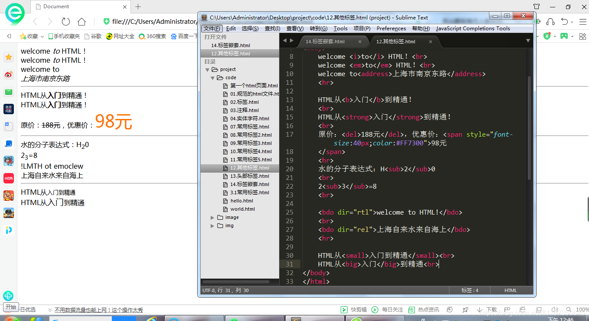Open the 收藏 favorites star
The image size is (589, 321).
(29, 36)
